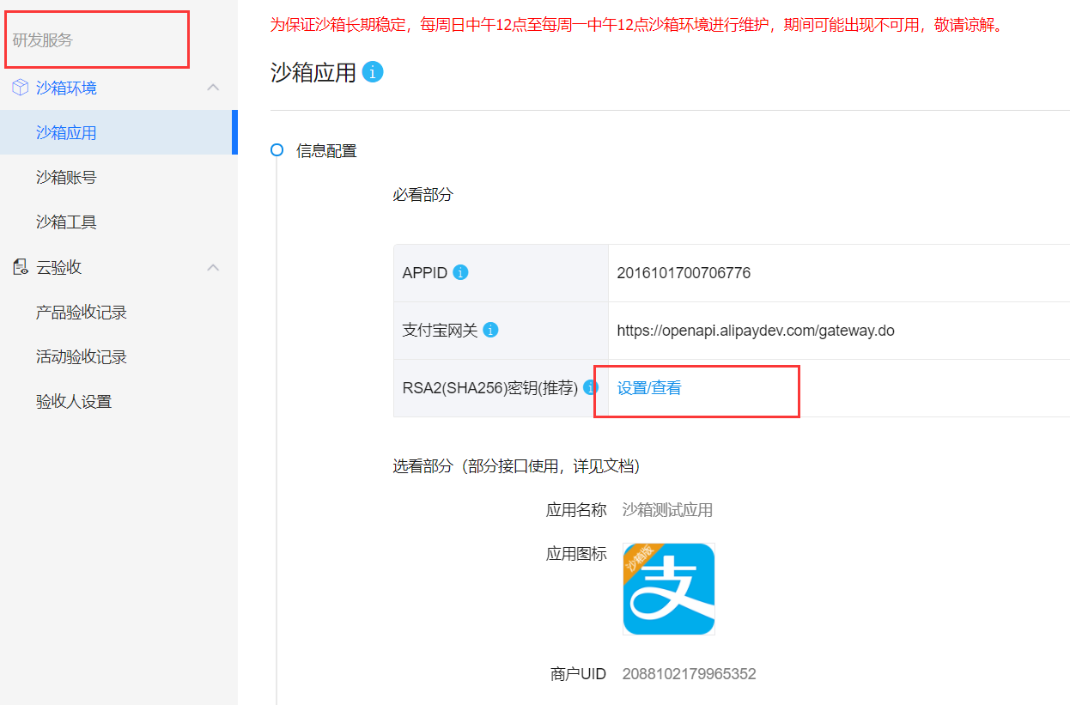Click the 商户UID label

point(579,674)
